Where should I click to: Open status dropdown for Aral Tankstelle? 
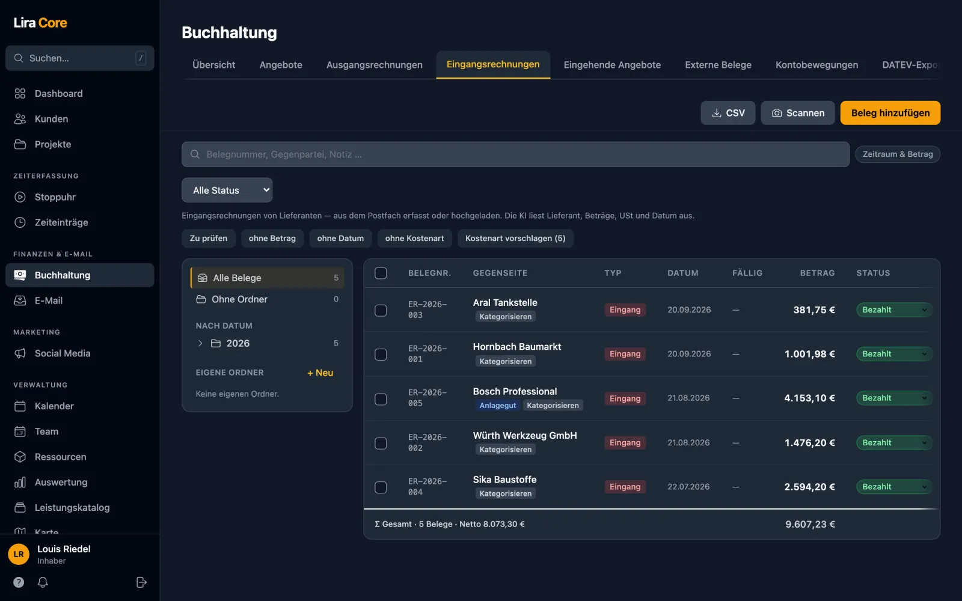894,310
